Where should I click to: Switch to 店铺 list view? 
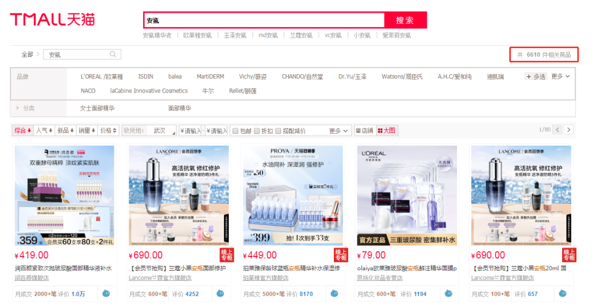(x=365, y=130)
